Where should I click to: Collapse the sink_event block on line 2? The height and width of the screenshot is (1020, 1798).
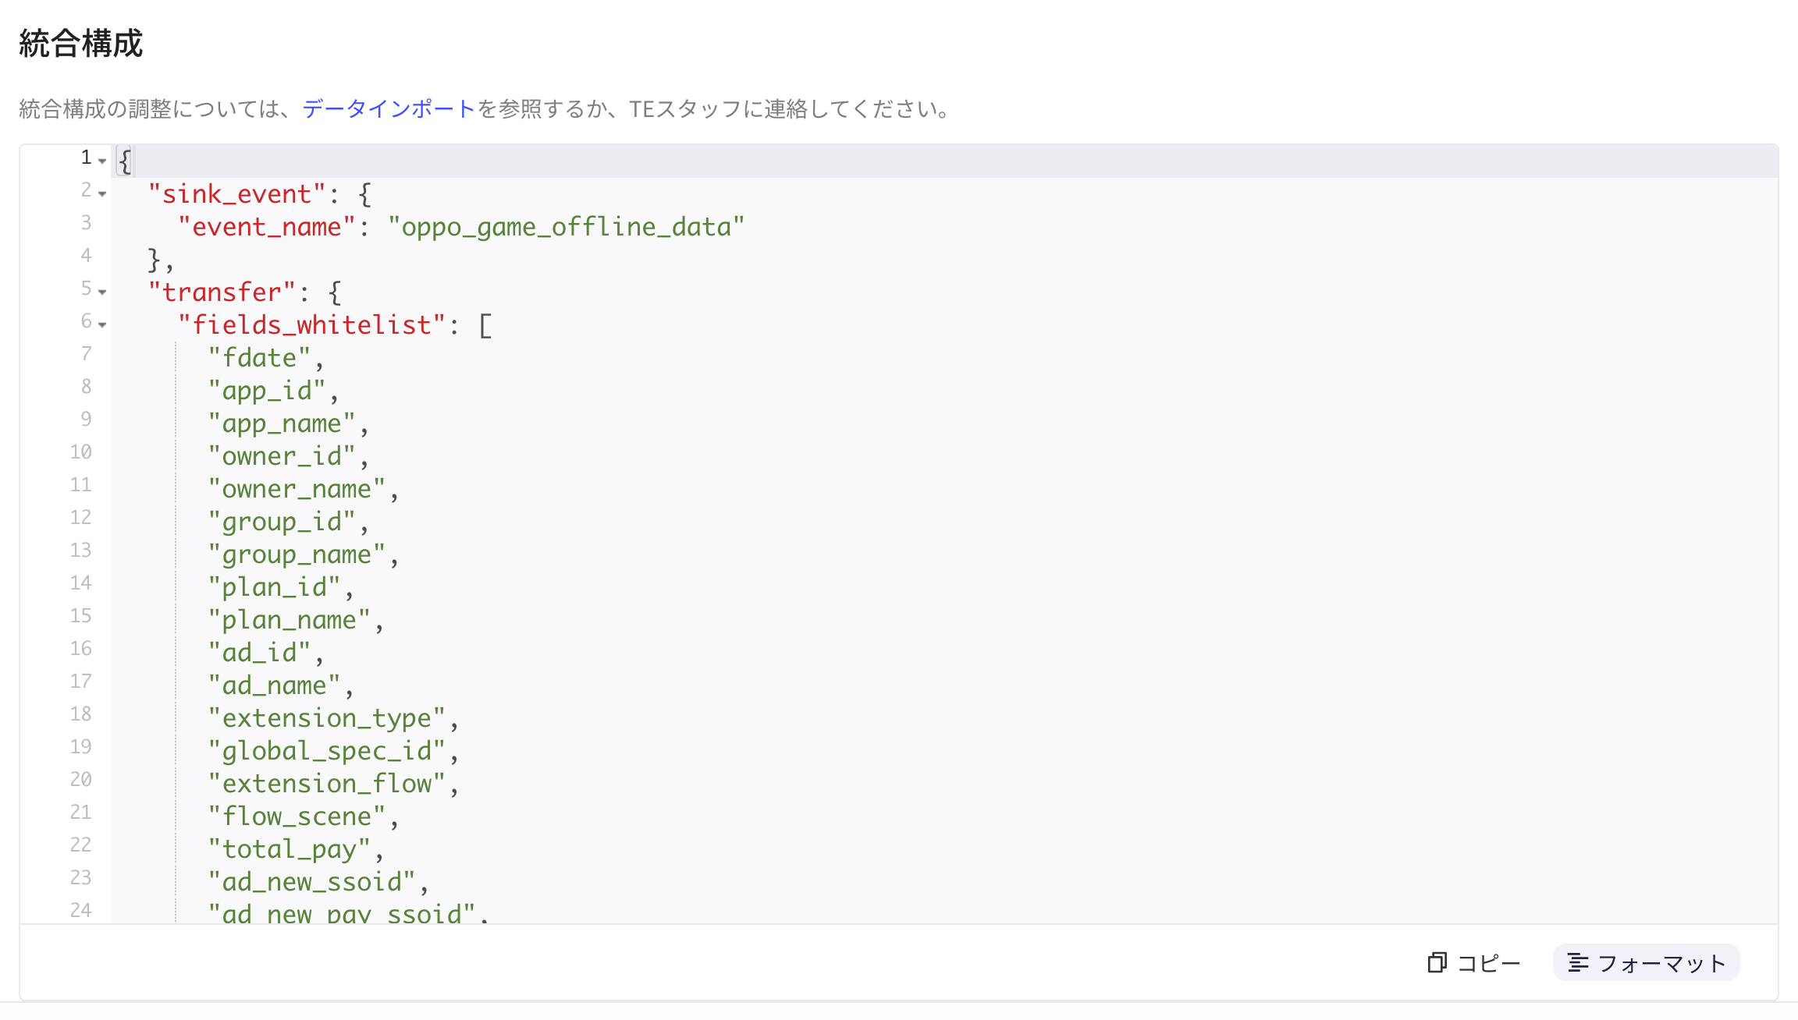[102, 193]
